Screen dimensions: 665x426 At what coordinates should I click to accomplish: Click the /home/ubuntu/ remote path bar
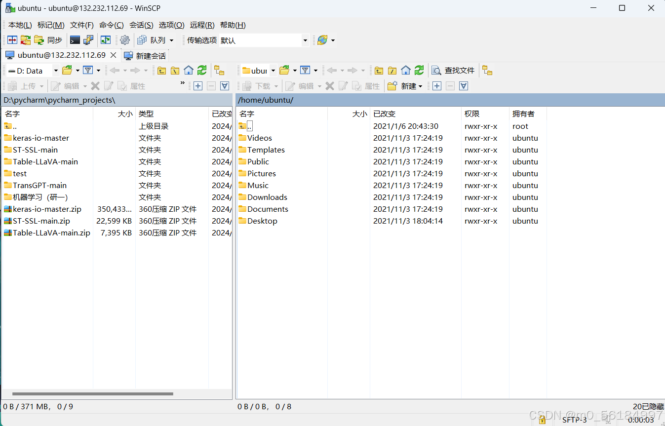click(x=450, y=100)
